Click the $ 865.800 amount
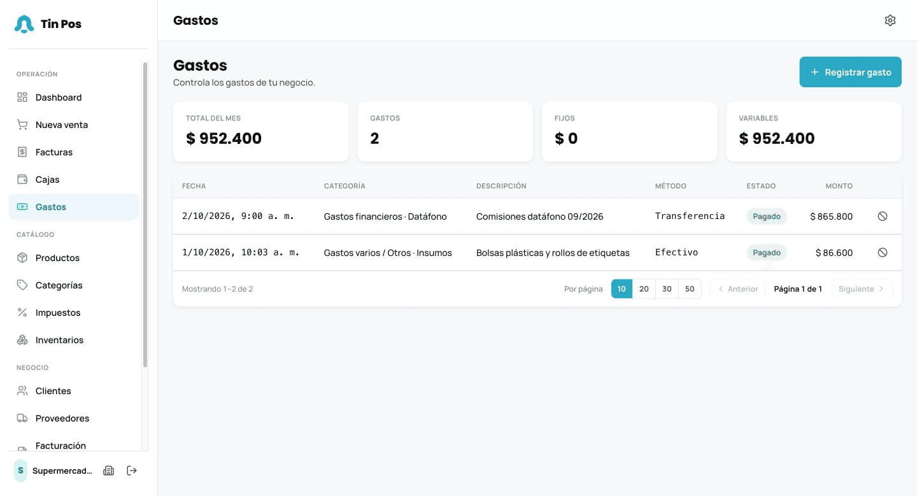 pos(831,216)
